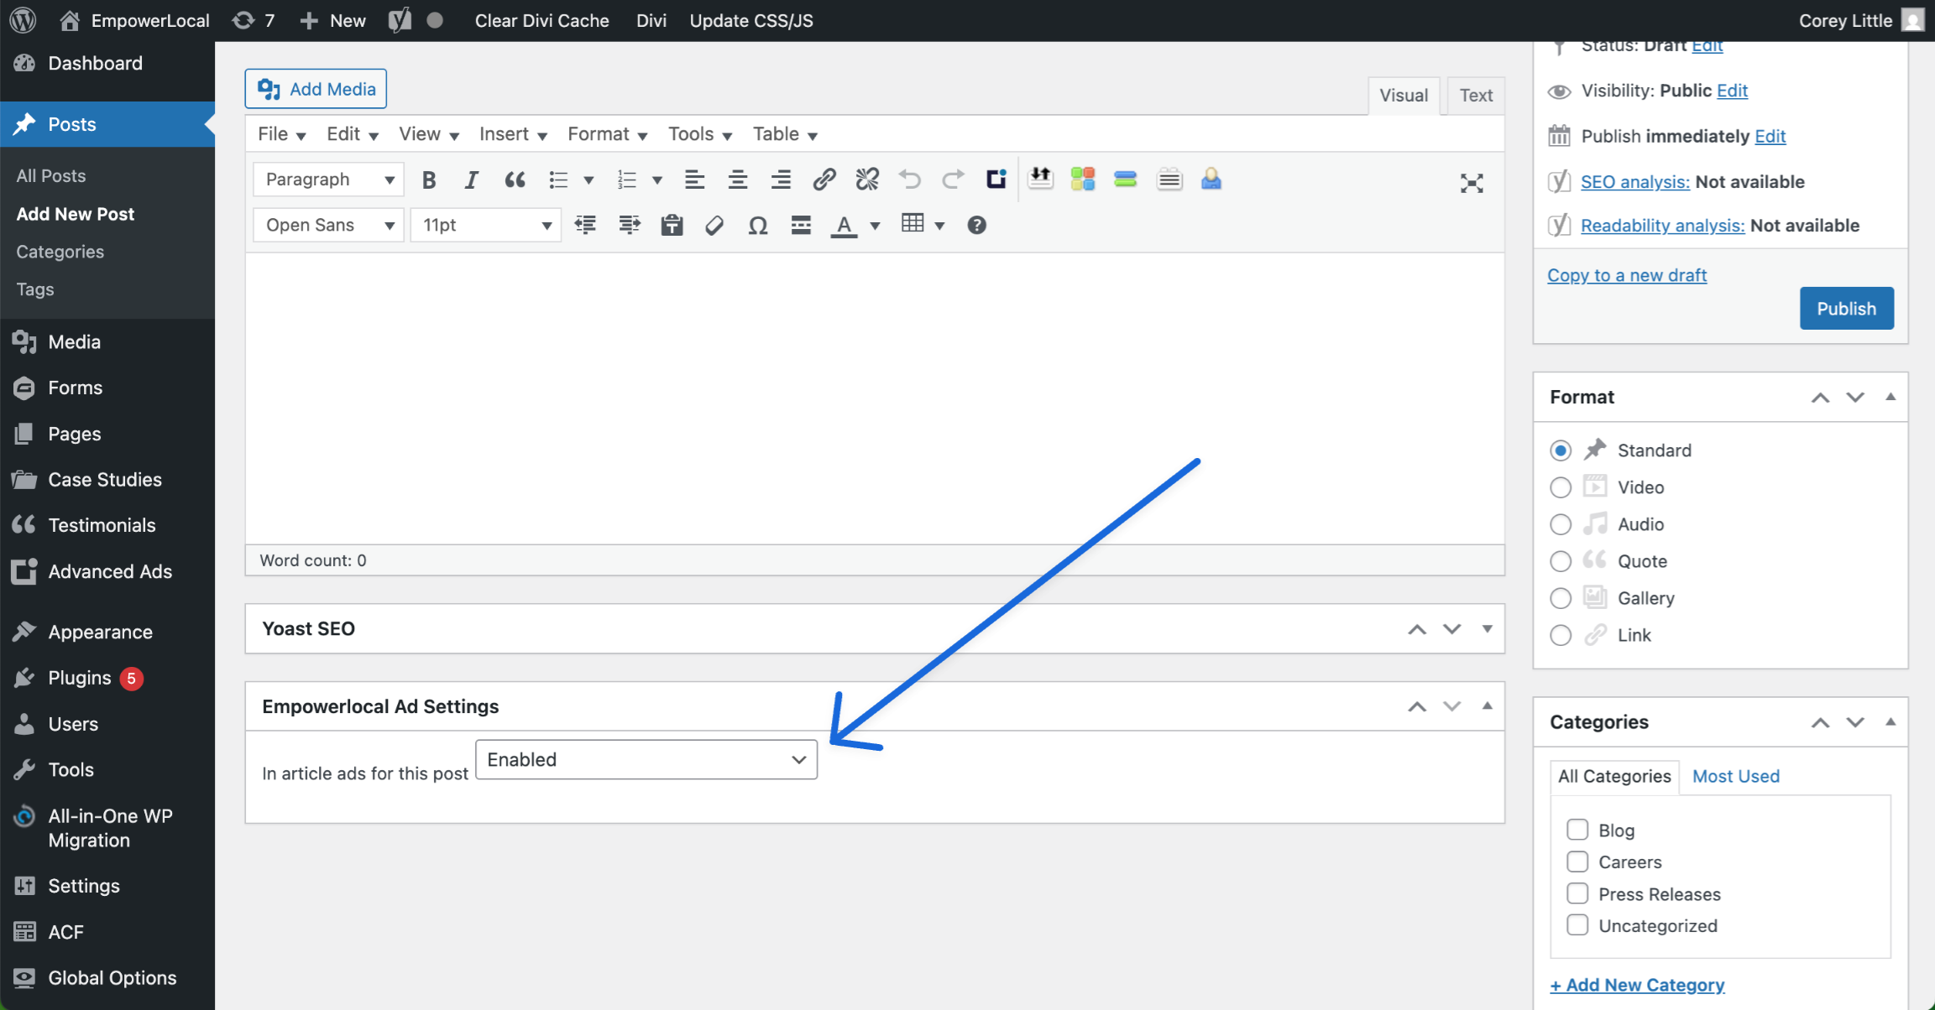Open the text color picker arrow
1935x1010 pixels.
(x=875, y=225)
